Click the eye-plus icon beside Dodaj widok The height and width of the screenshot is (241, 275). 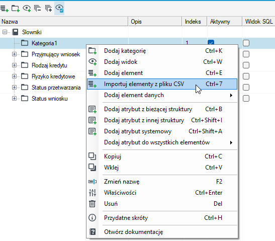coord(93,62)
